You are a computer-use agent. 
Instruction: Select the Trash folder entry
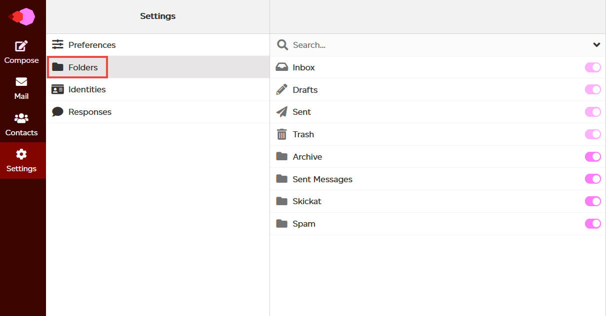(303, 134)
